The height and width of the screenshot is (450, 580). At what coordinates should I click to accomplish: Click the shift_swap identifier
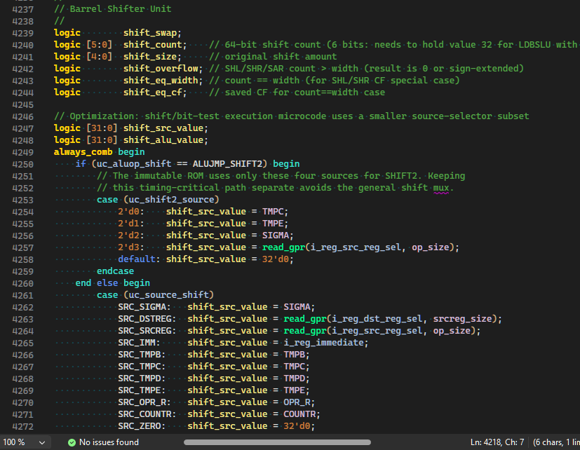pos(150,33)
